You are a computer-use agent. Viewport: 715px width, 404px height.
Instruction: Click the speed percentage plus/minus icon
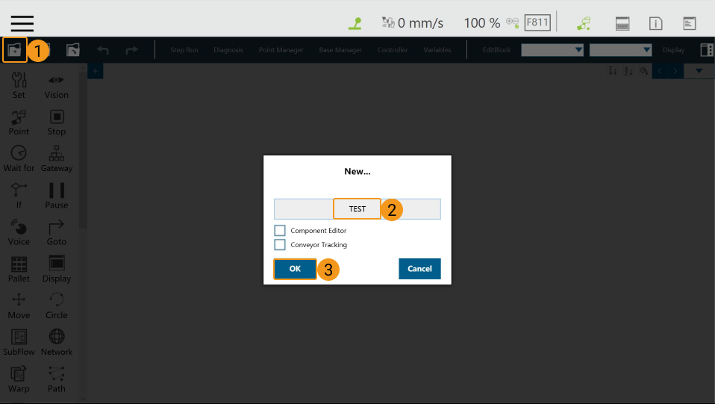pyautogui.click(x=512, y=22)
